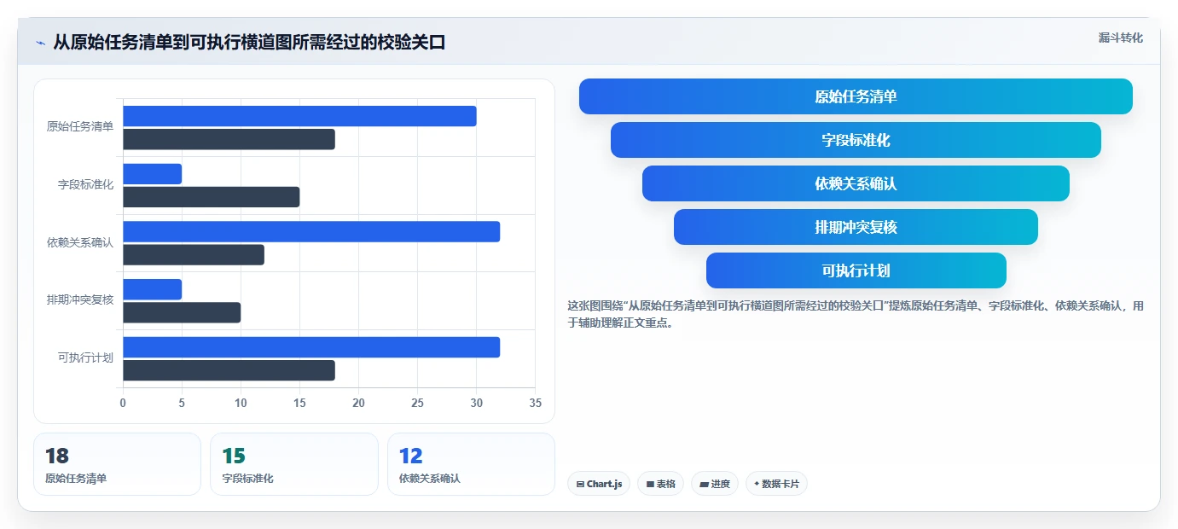Click the x-axis tick value 35
This screenshot has width=1178, height=529.
tap(535, 403)
